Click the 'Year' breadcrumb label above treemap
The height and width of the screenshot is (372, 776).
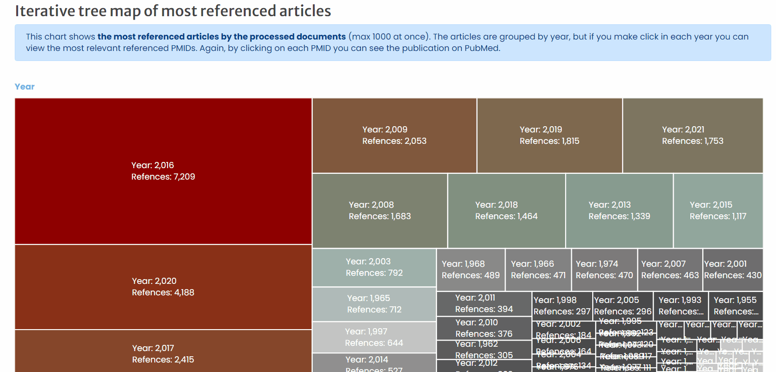(25, 87)
